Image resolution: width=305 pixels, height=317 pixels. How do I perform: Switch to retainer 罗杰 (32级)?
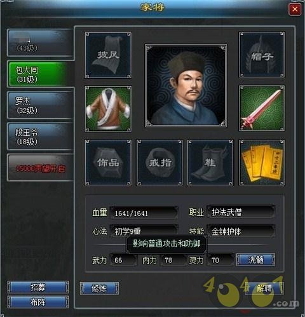(40, 105)
